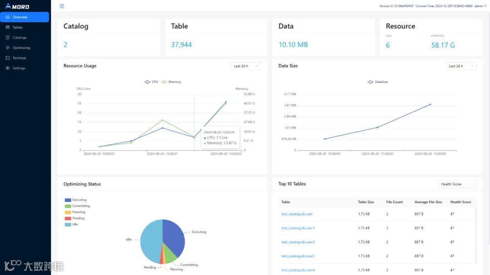Open table link test_catalog.db.user
Screen dimensions: 490x275
pos(297,214)
